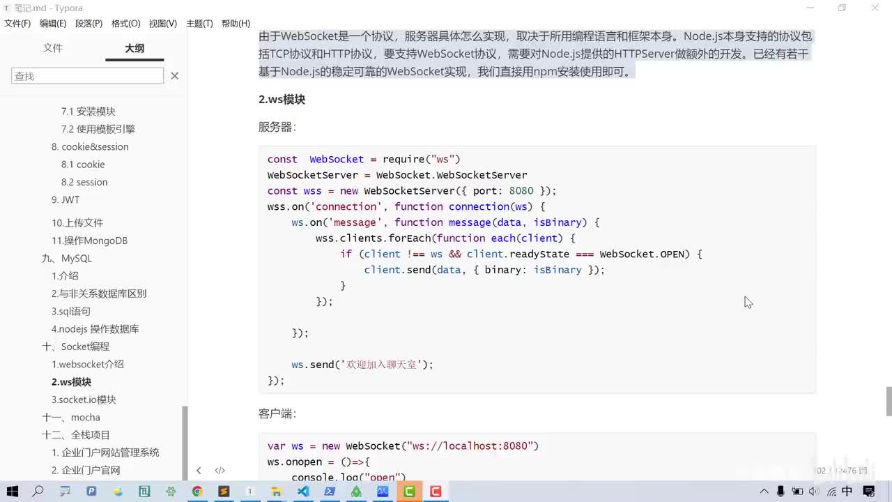
Task: Go to outline heading 10.上传文件
Action: point(77,223)
